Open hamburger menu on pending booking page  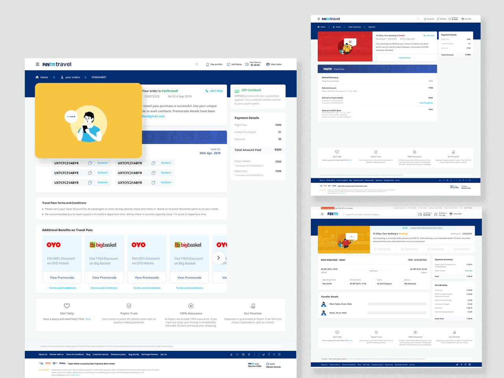click(322, 214)
